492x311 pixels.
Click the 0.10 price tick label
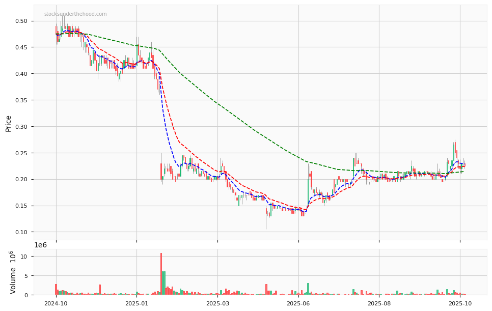coord(21,232)
